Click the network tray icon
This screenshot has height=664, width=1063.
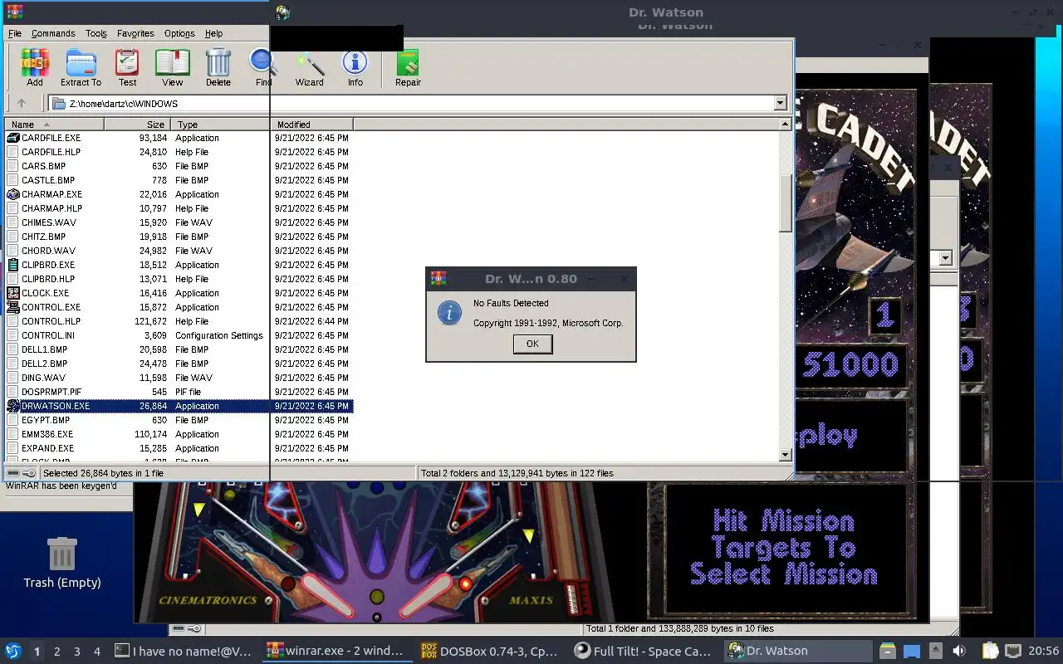point(1012,651)
